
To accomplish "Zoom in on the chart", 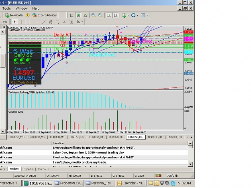I will pos(93,15).
